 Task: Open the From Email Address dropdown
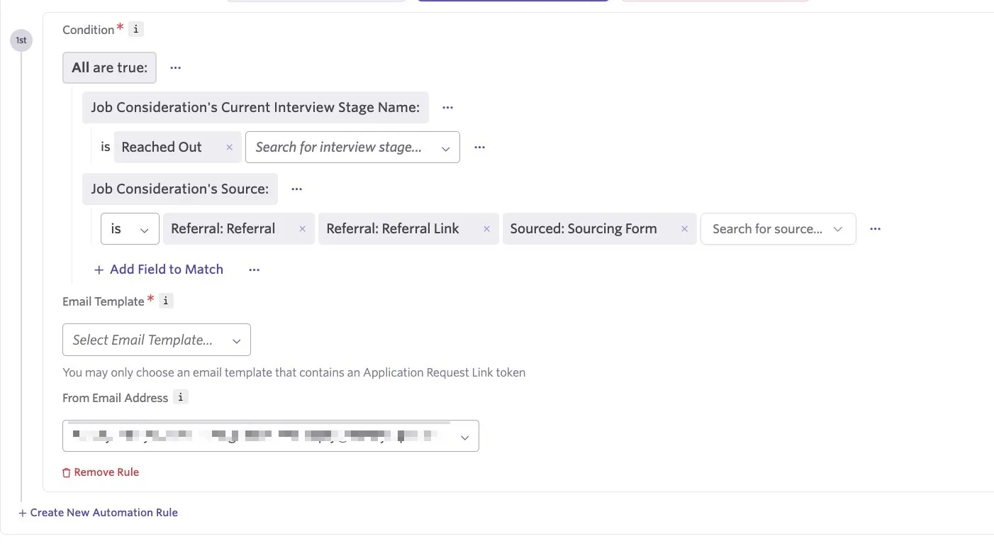pos(271,436)
